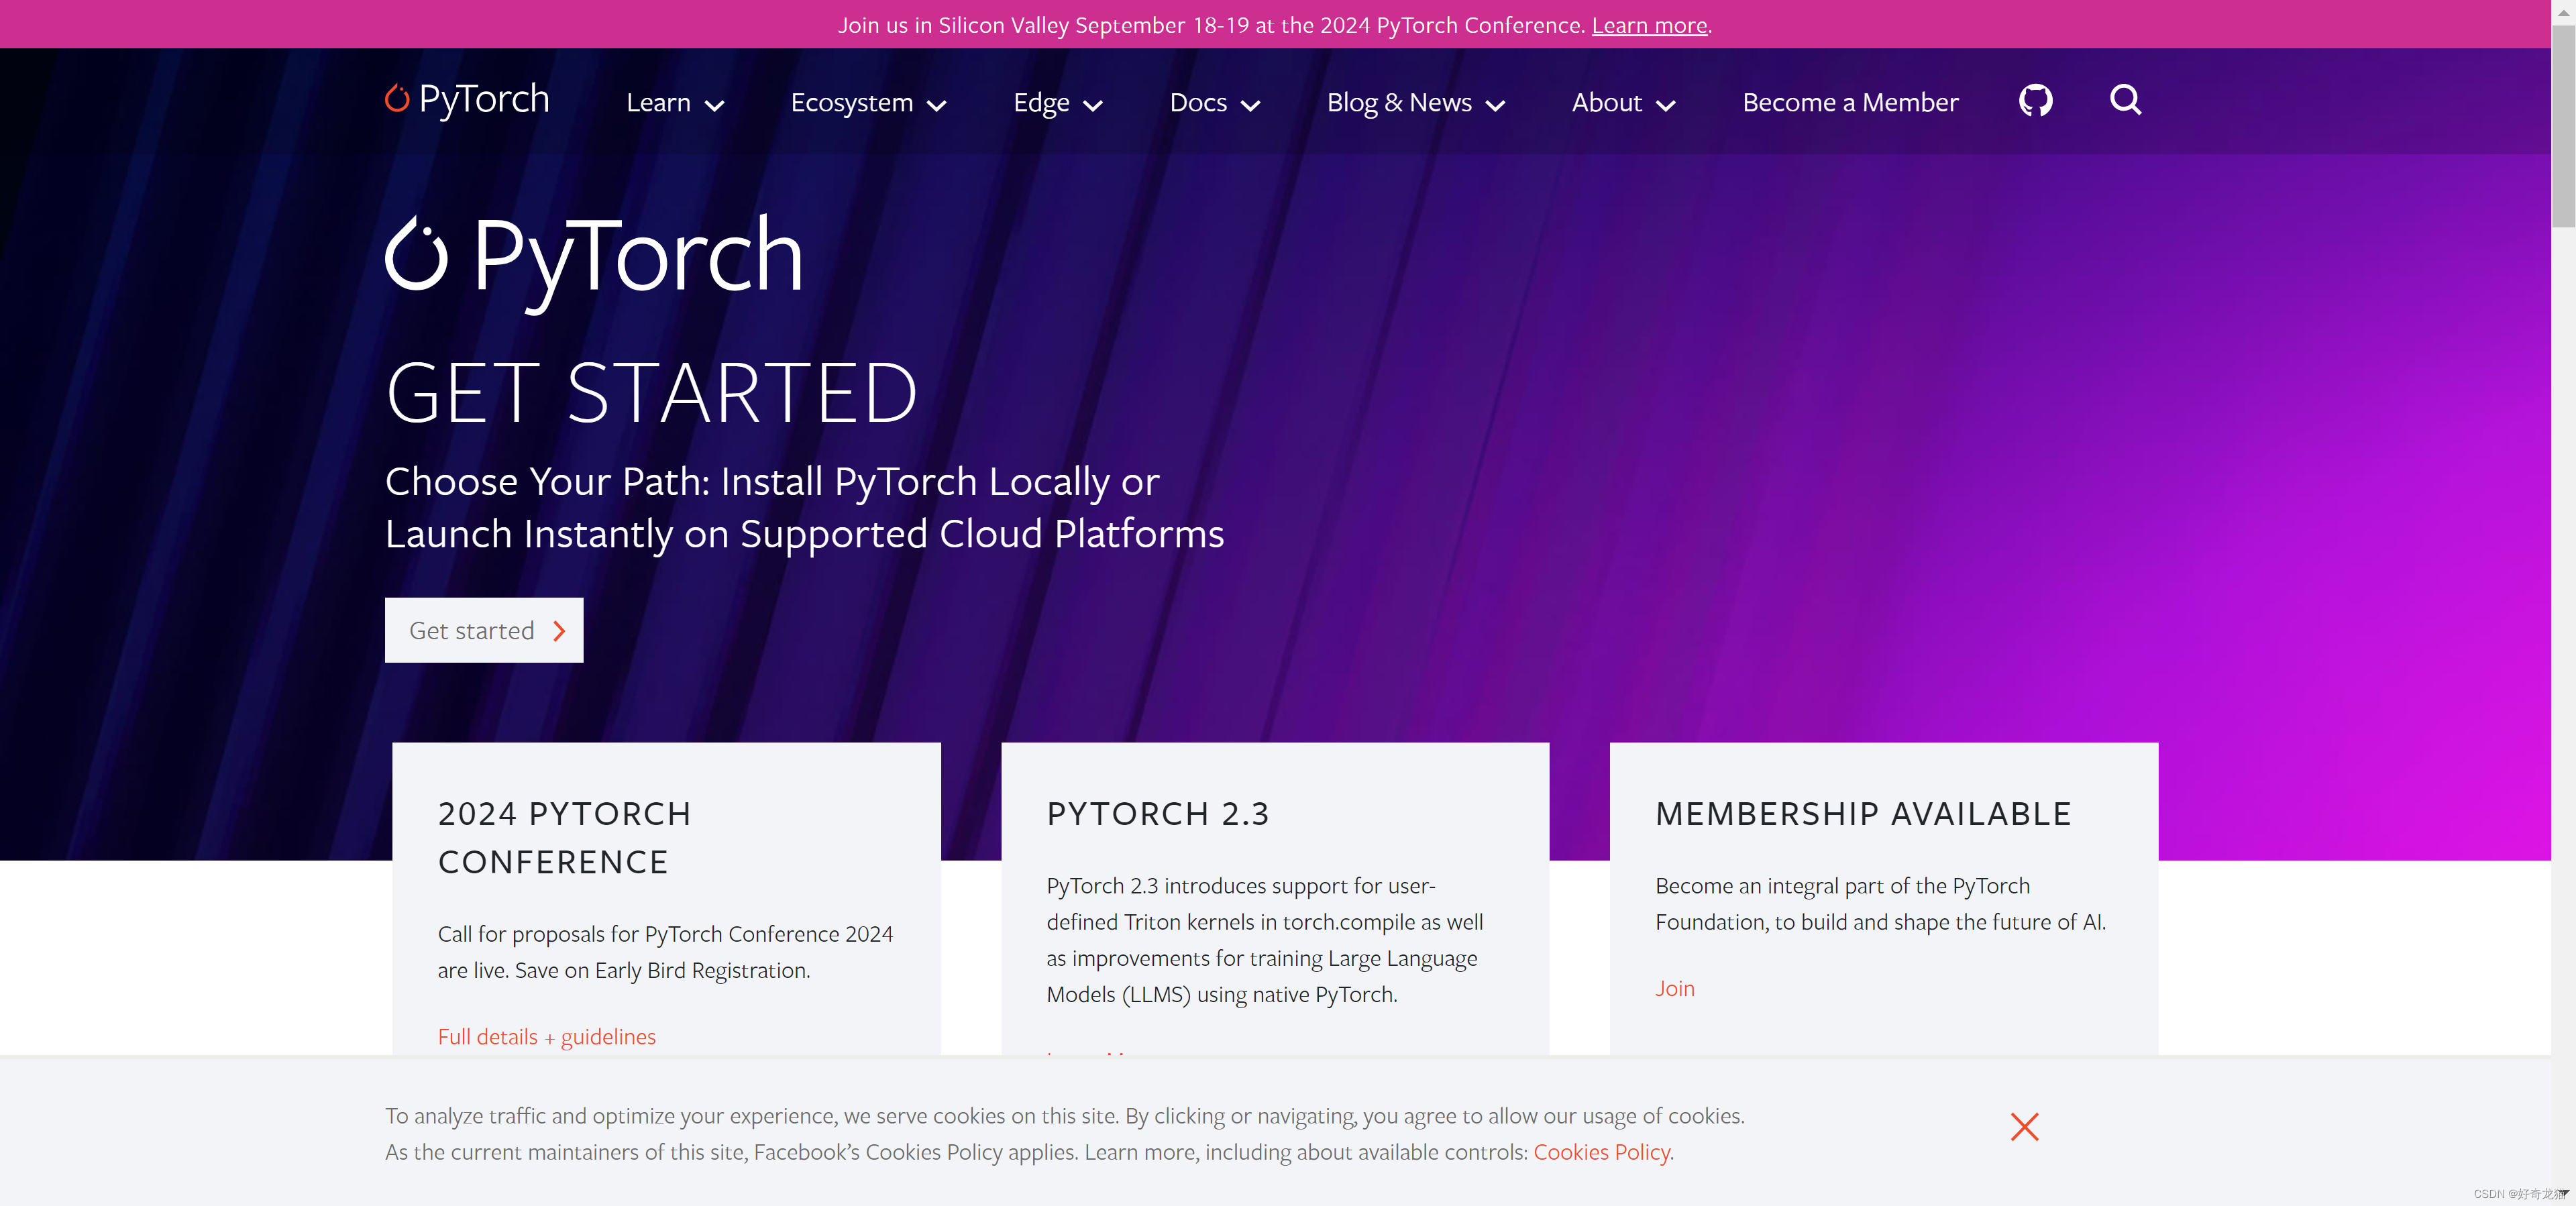Image resolution: width=2576 pixels, height=1206 pixels.
Task: Open Full details + guidelines link
Action: [547, 1037]
